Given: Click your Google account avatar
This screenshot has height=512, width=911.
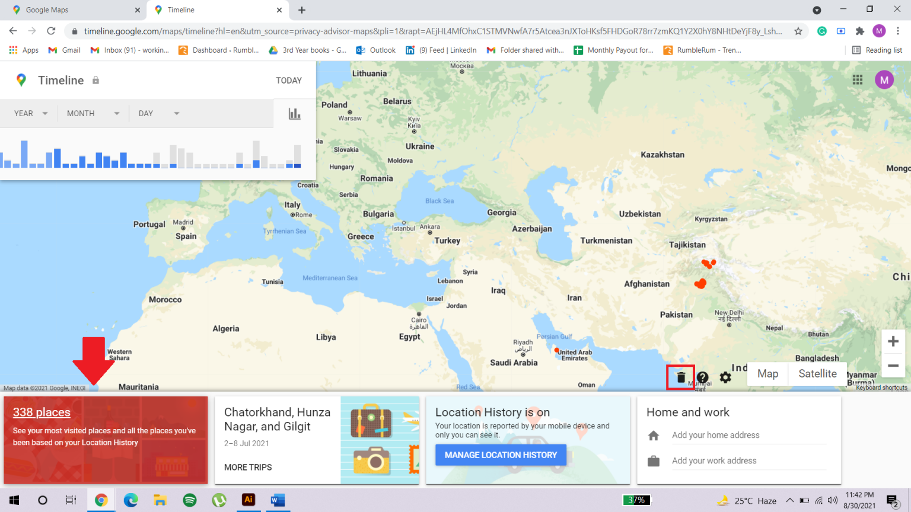Looking at the screenshot, I should click(x=884, y=79).
